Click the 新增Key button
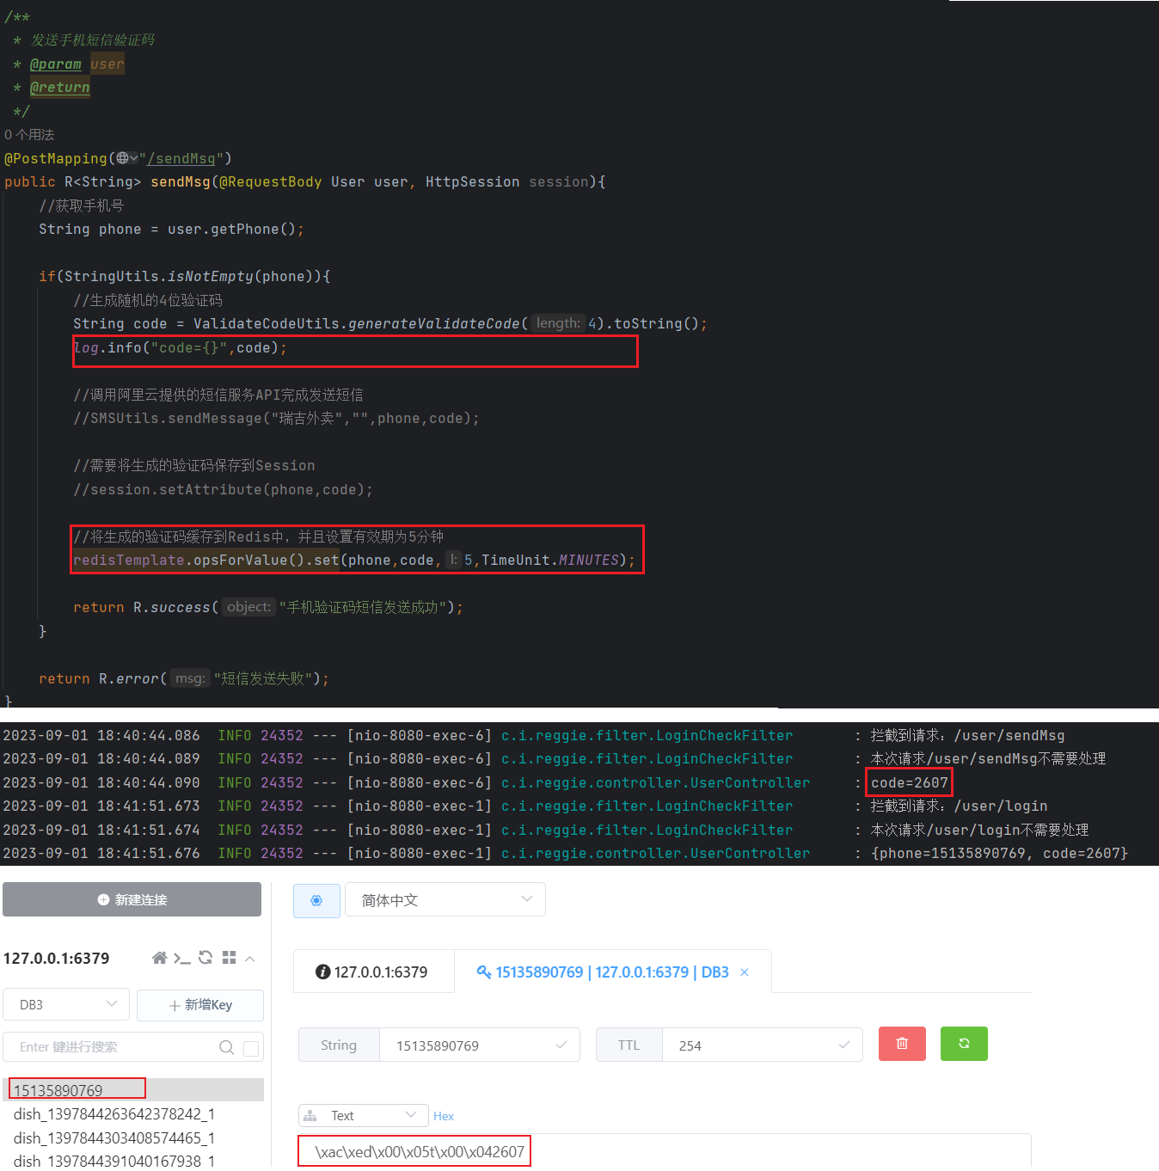1159x1171 pixels. pos(200,1005)
